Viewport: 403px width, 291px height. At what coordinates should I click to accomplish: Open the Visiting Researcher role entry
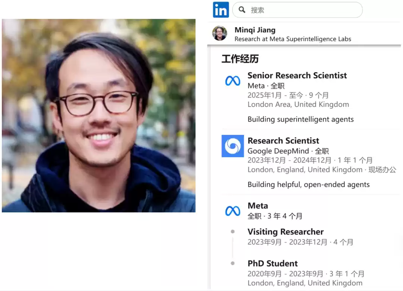click(x=285, y=232)
